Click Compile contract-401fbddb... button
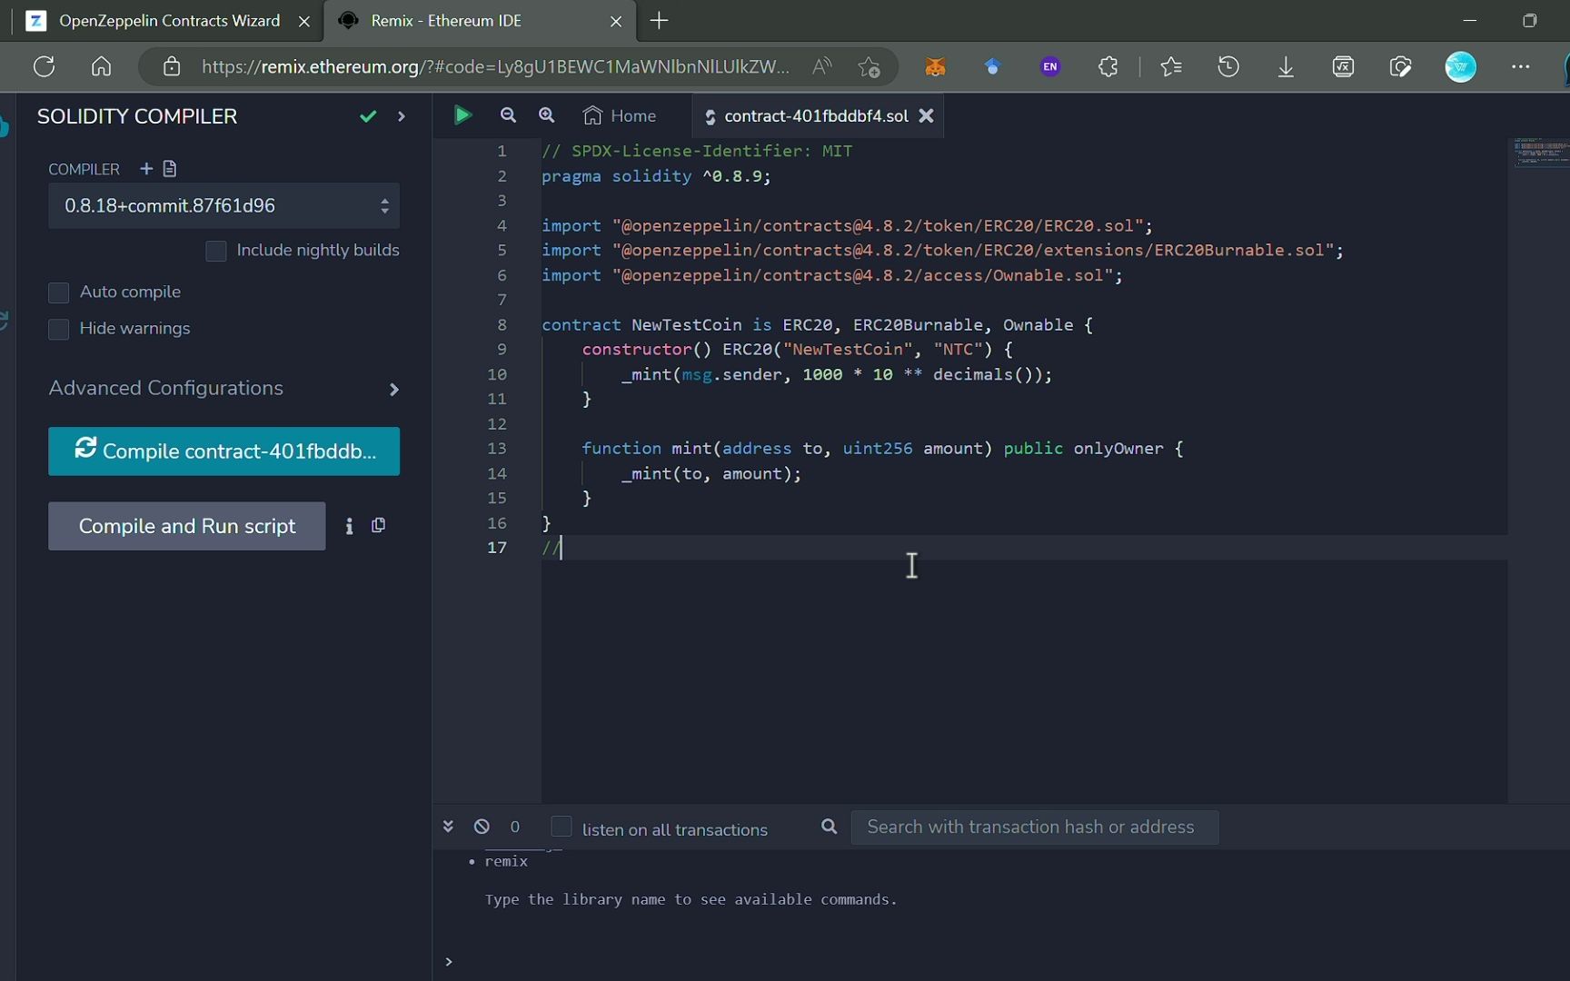 224,451
